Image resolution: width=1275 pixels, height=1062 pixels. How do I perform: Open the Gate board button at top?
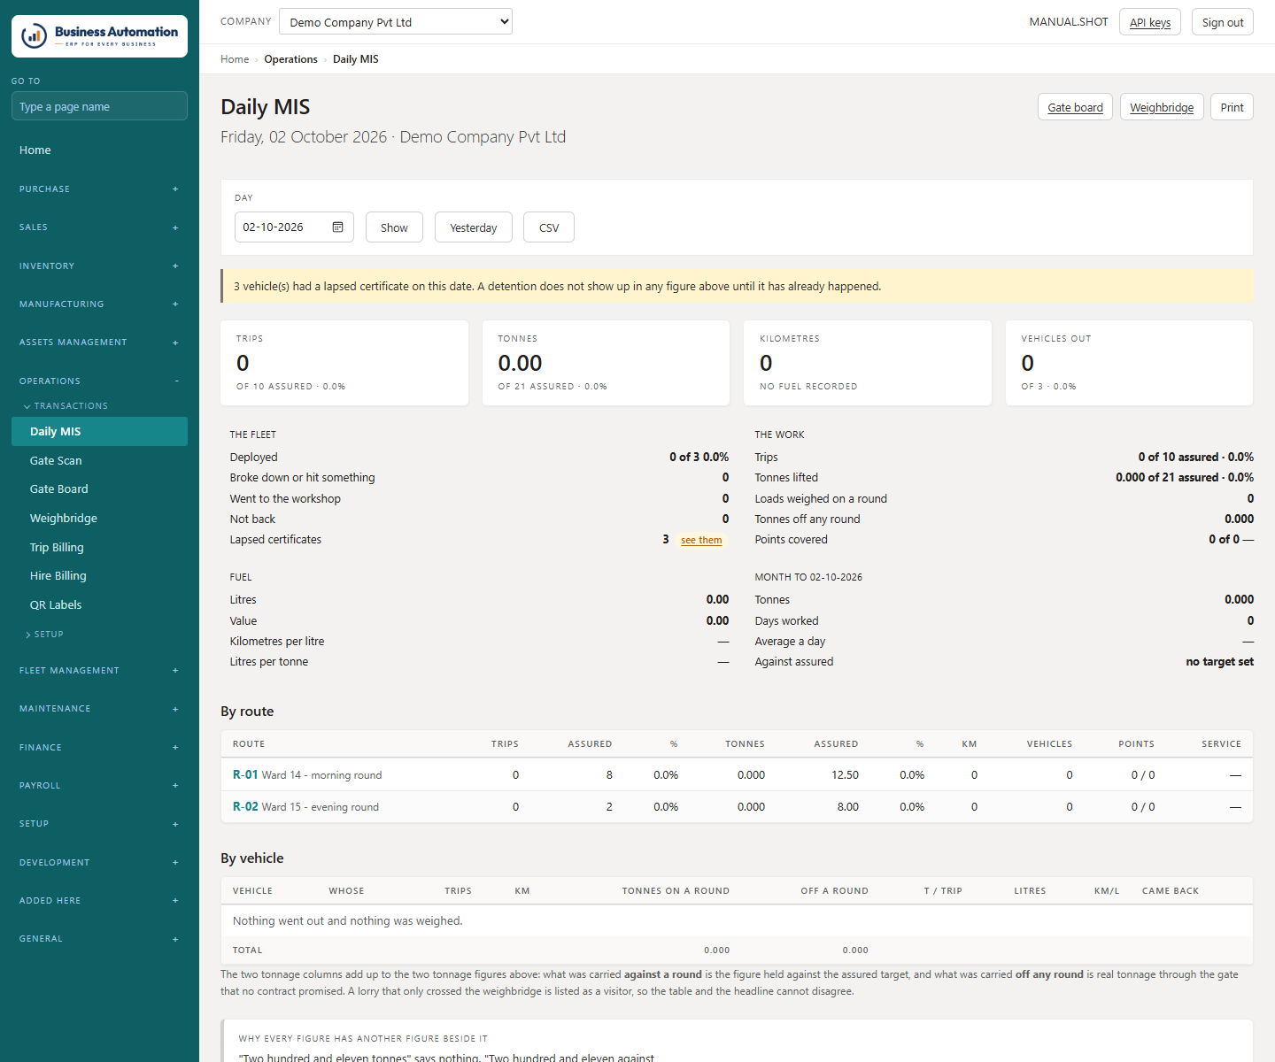tap(1075, 107)
